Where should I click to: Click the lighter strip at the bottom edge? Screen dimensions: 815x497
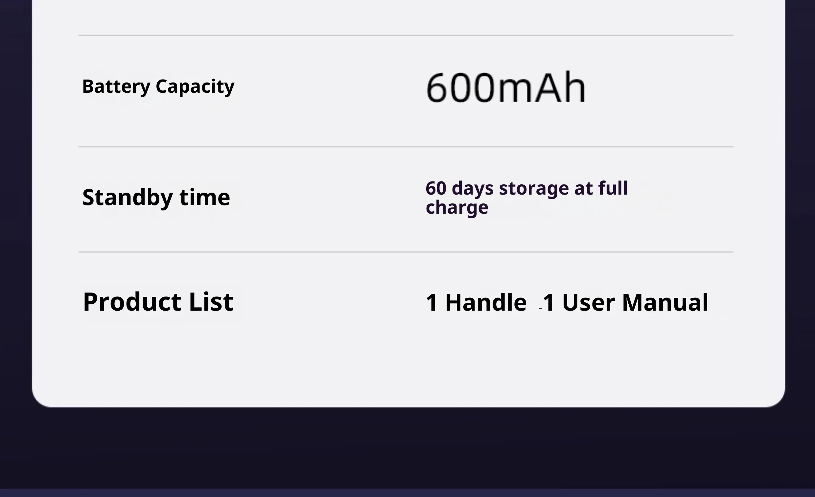407,493
